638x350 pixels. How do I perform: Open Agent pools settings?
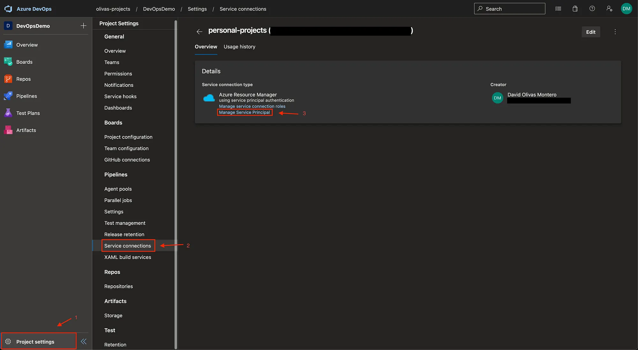118,189
